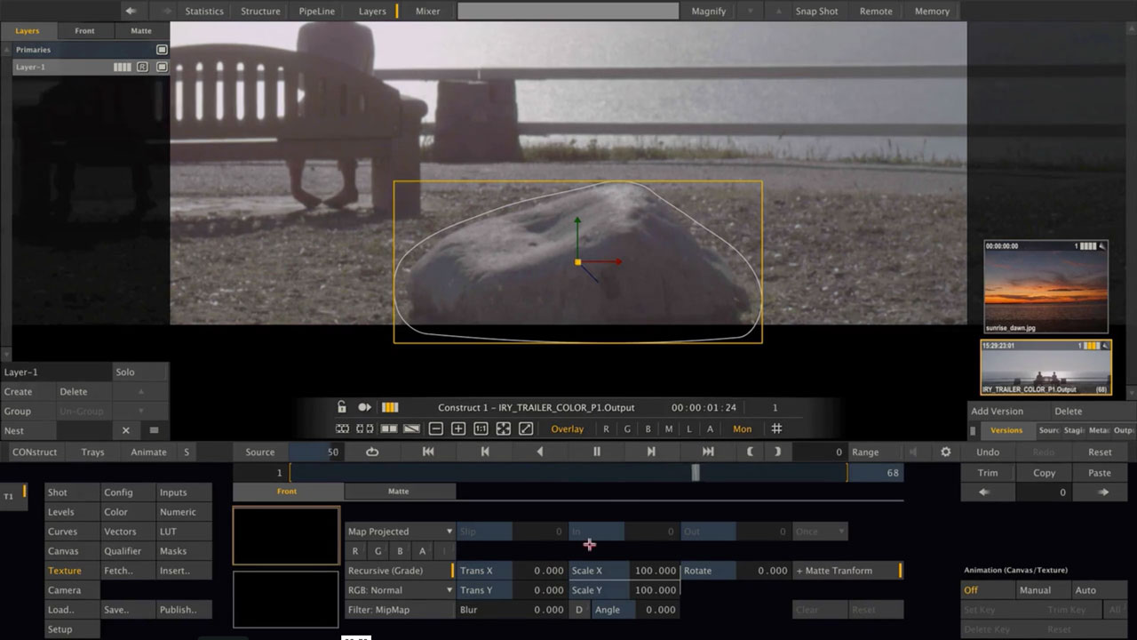
Task: Click the Undo button
Action: point(988,452)
